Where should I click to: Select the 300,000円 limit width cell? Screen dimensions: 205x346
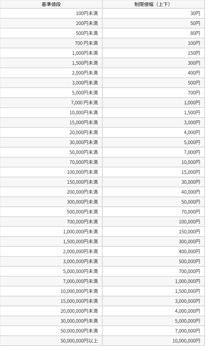coord(190,242)
